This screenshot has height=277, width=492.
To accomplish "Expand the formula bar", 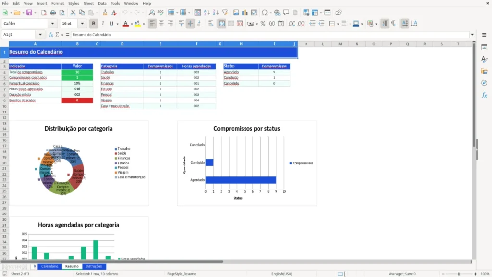I will tap(472, 35).
